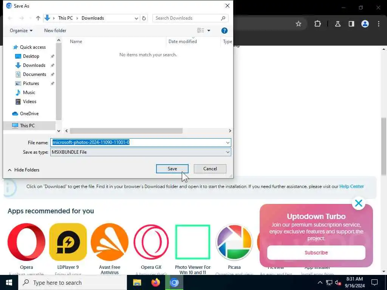Change the view layout icon

point(201,31)
